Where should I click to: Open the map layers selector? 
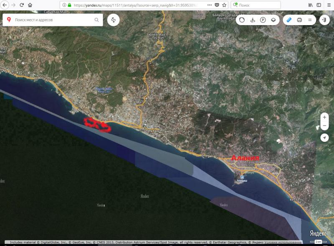coord(273,20)
